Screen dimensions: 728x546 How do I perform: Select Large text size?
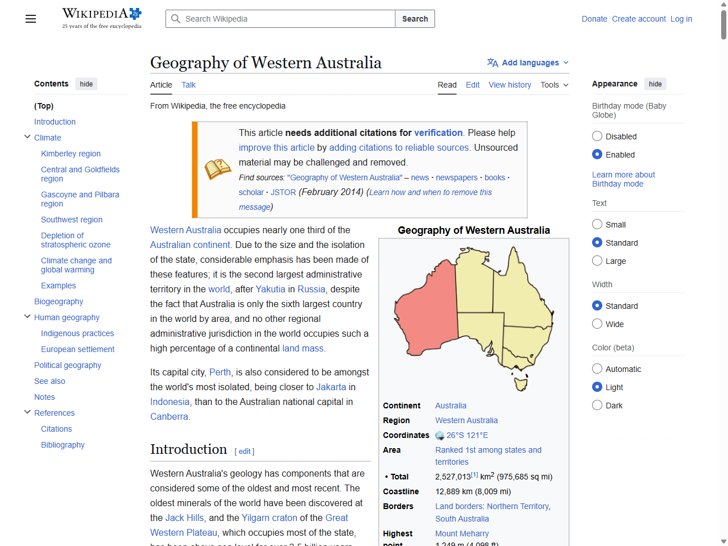point(597,260)
